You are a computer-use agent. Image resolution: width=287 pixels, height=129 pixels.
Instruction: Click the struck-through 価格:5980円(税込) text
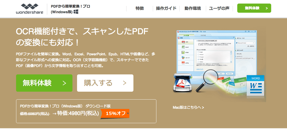pos(35,114)
